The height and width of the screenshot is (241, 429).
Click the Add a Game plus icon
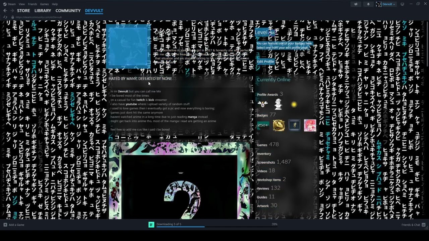5,225
